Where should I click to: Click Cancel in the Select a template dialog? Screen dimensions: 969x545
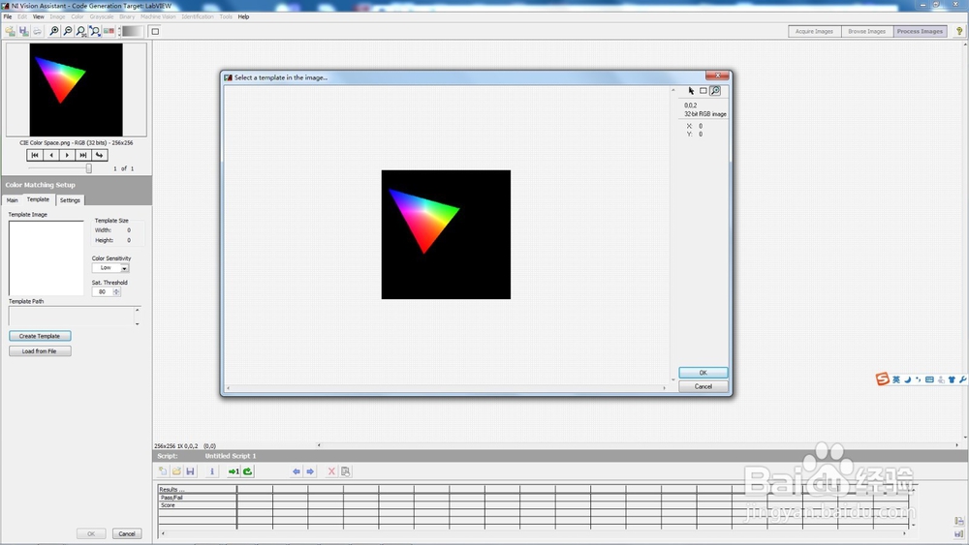(x=703, y=386)
